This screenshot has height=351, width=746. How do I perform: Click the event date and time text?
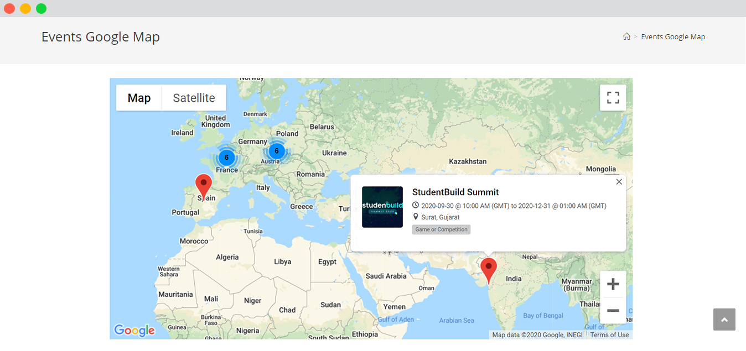(x=514, y=206)
